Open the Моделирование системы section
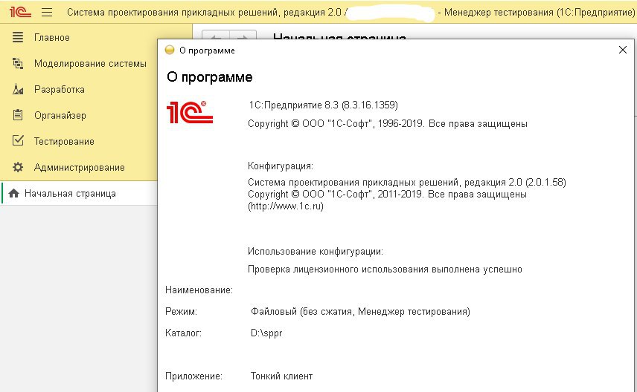The height and width of the screenshot is (392, 637). pyautogui.click(x=90, y=64)
